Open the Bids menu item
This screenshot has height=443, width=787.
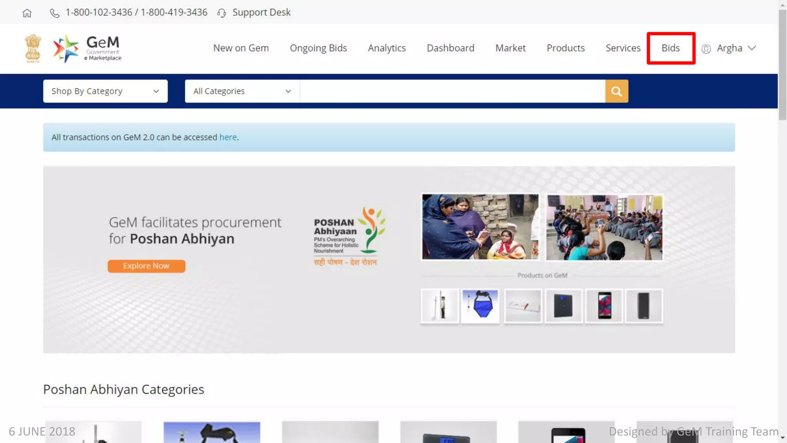coord(671,48)
